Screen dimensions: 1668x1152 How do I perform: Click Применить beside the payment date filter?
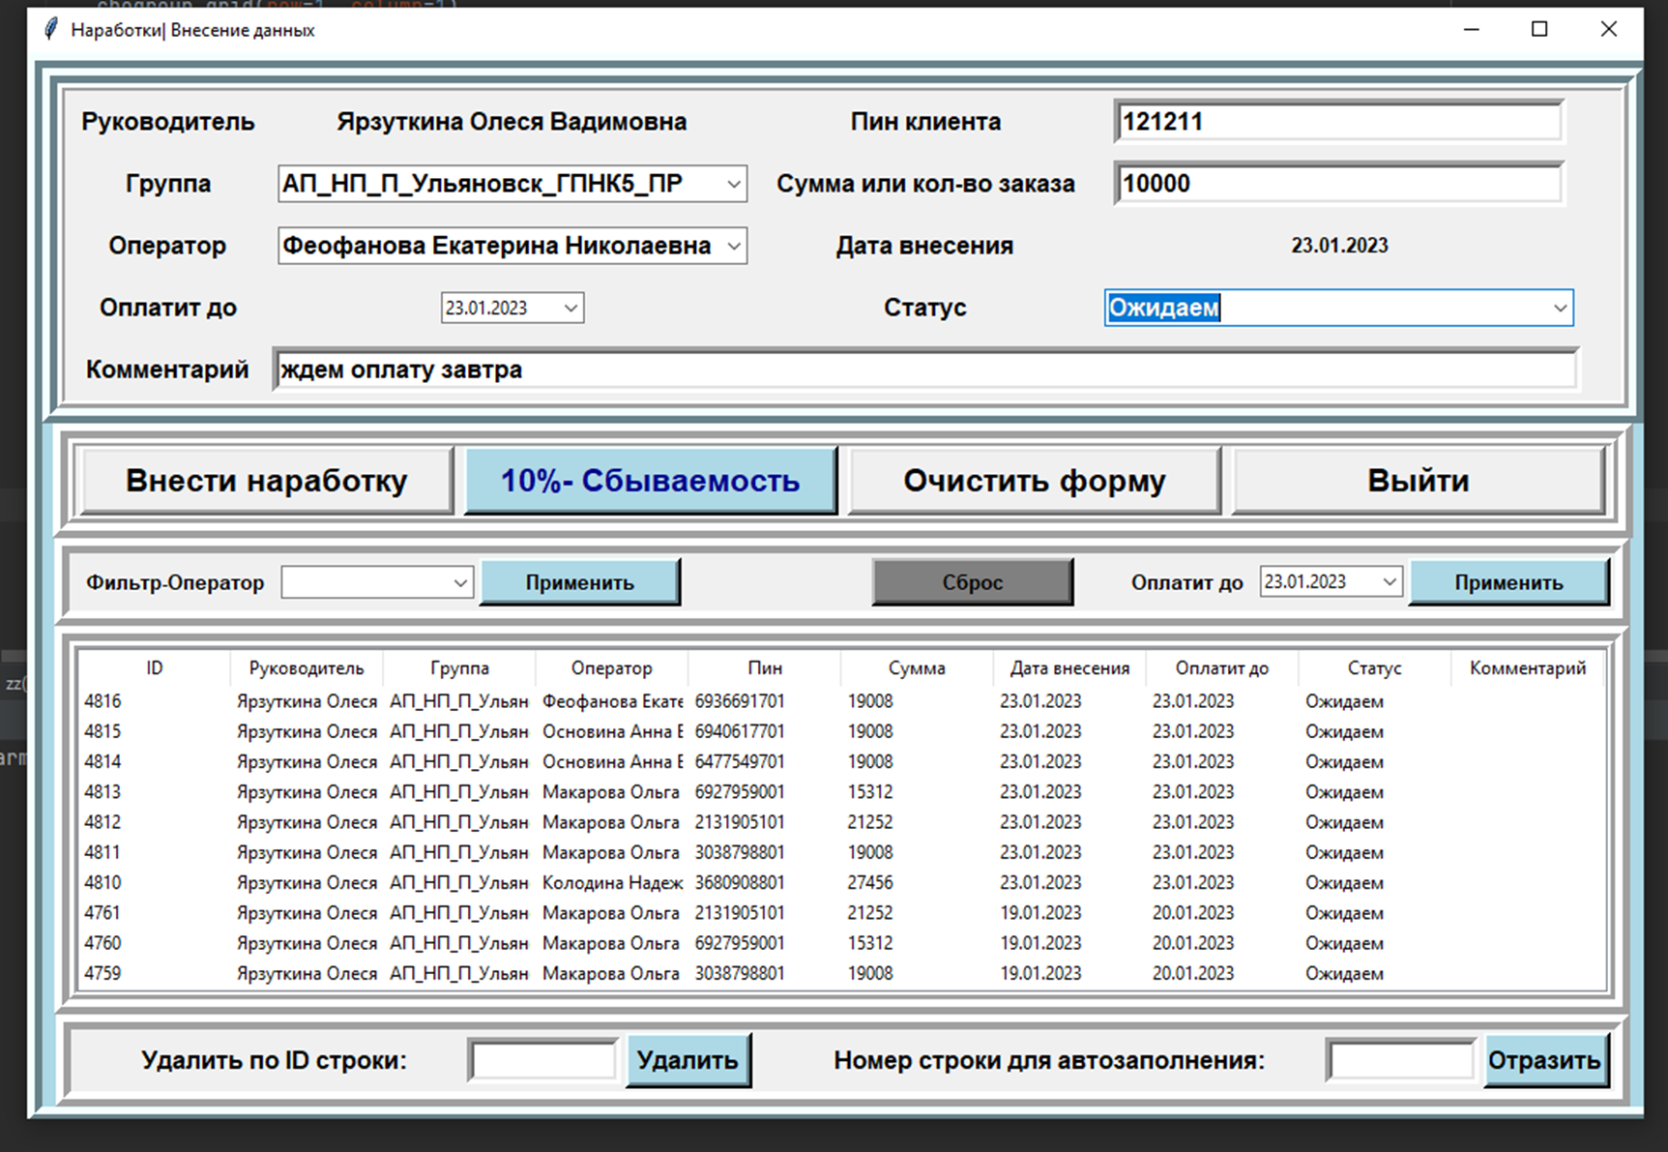[1507, 581]
